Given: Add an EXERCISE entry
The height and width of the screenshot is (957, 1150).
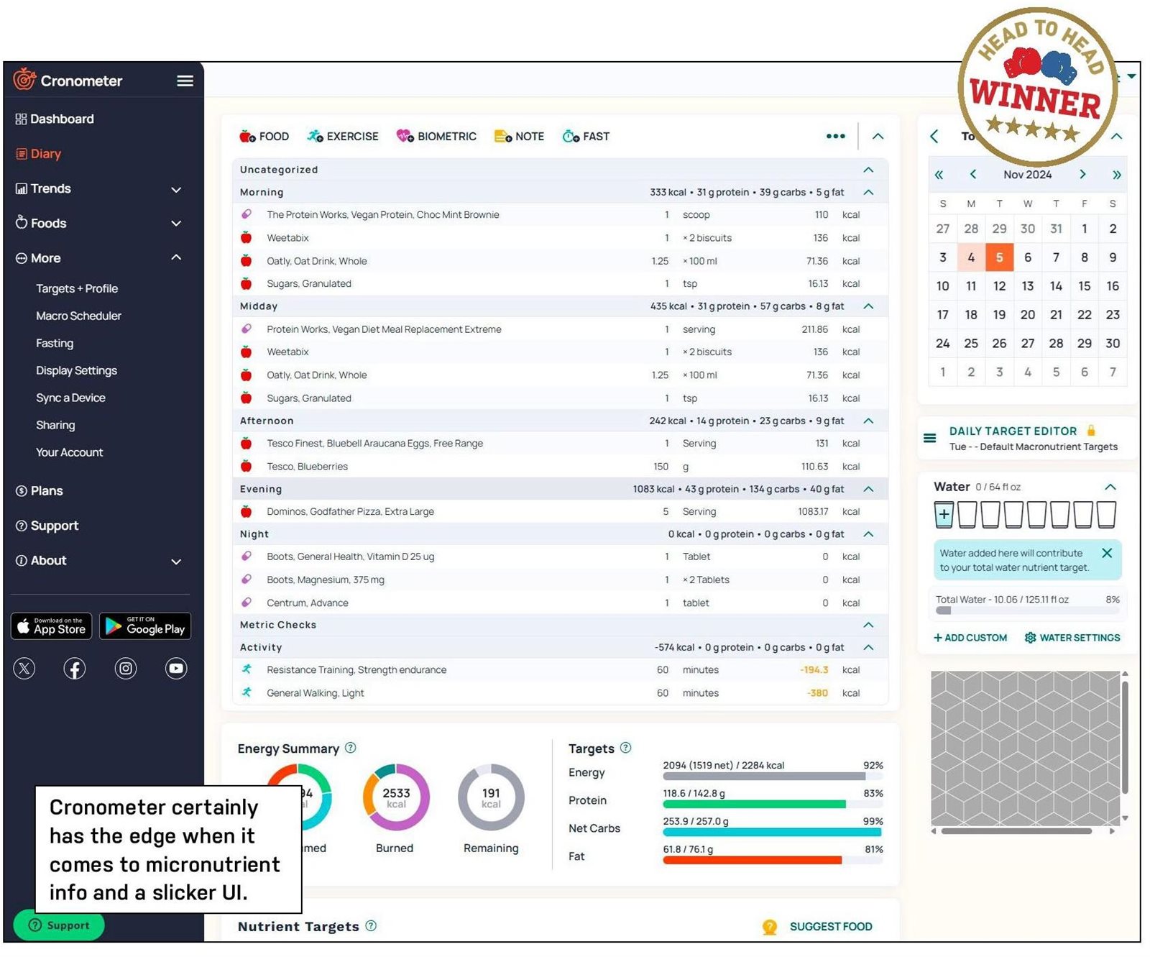Looking at the screenshot, I should [x=342, y=136].
